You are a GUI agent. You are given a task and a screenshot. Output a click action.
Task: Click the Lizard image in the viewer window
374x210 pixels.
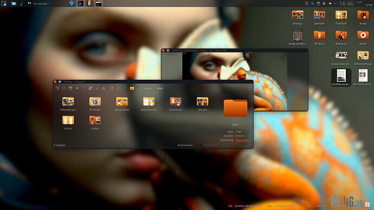235,81
